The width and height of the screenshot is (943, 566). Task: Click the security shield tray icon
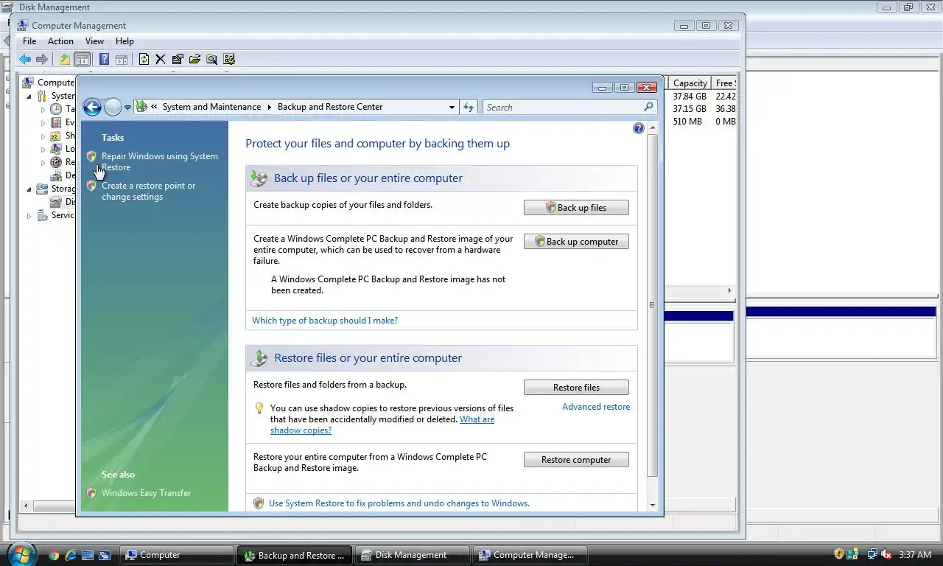(x=839, y=554)
